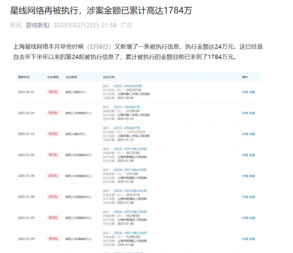Click the amount 21,000.00

pyautogui.click(x=133, y=111)
